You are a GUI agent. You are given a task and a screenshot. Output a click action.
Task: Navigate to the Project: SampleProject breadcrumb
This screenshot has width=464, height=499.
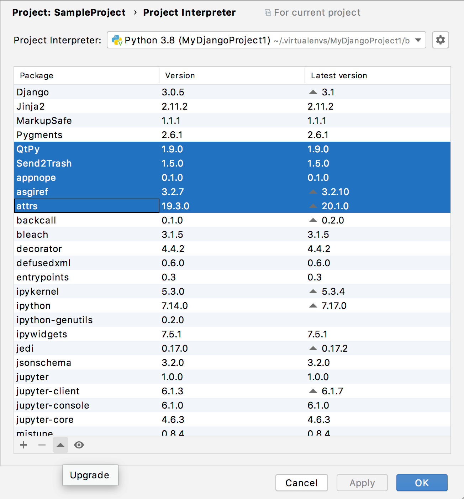(69, 12)
